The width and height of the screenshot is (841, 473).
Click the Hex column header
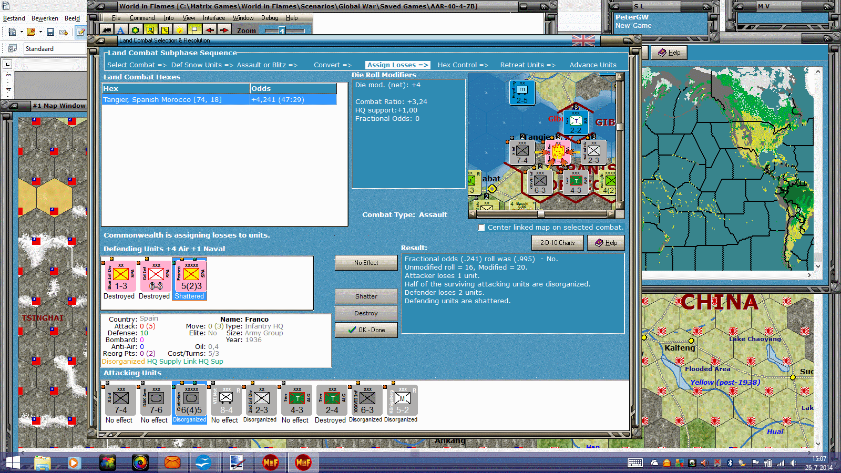176,89
